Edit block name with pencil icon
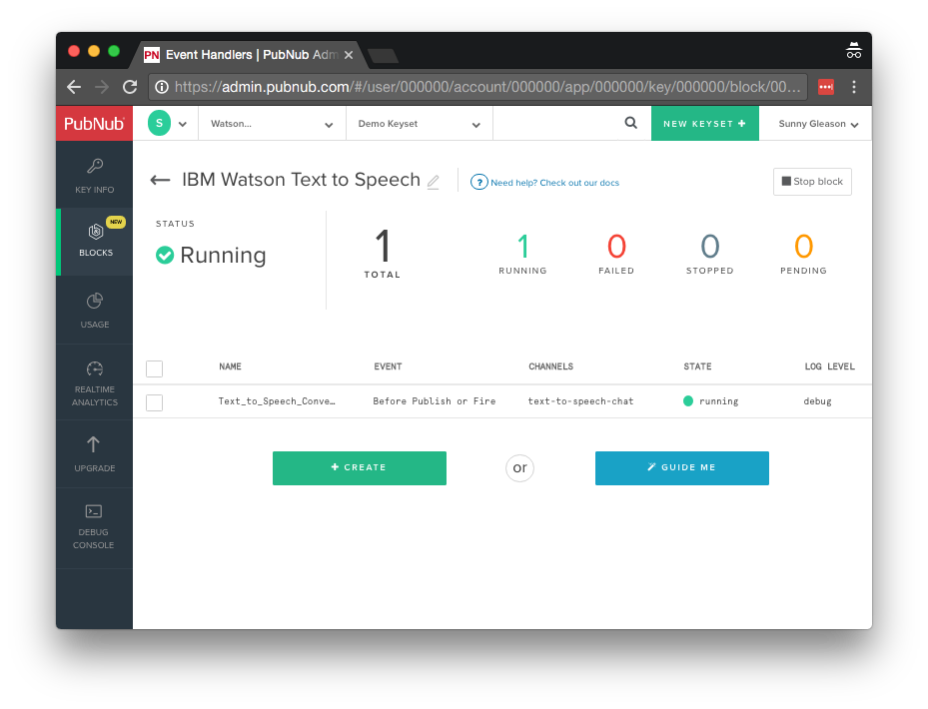 click(x=433, y=182)
